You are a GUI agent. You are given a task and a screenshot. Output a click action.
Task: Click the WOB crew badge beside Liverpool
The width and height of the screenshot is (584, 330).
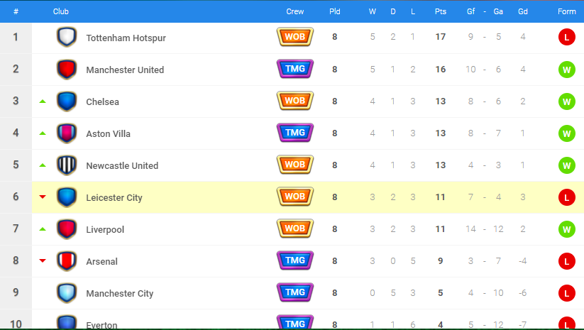[x=295, y=229]
